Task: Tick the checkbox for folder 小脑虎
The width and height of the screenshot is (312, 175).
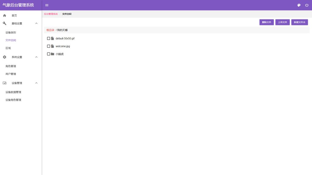Action: pos(48,54)
